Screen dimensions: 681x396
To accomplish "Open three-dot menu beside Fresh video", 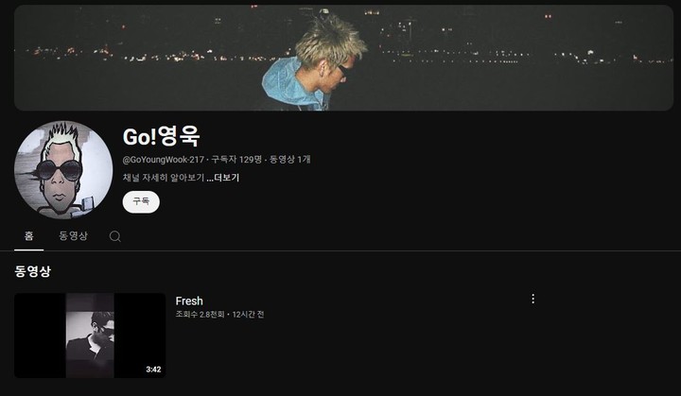I will pos(533,299).
